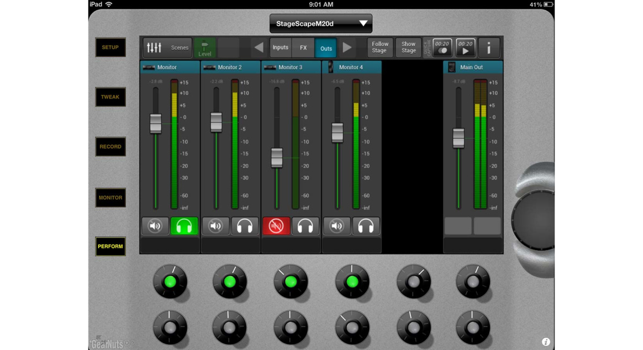
Task: Open the StageScapeM20d device dropdown
Action: 320,24
